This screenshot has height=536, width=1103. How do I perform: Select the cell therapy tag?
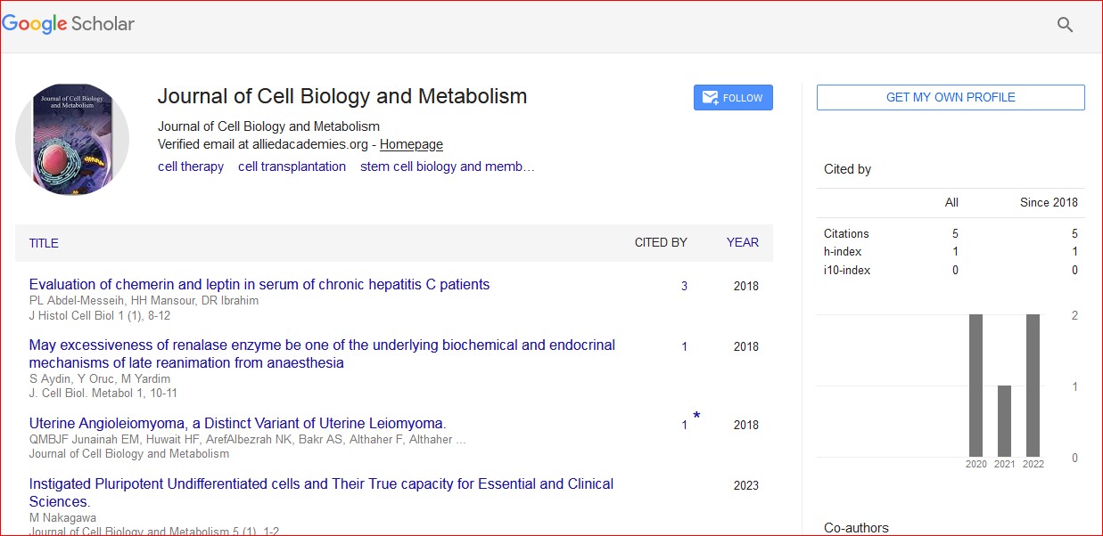coord(191,166)
